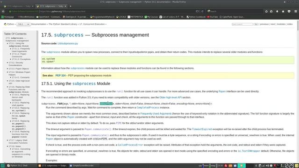
Task: Open 17.5.1.3 Exceptions in contents
Action: point(21,59)
